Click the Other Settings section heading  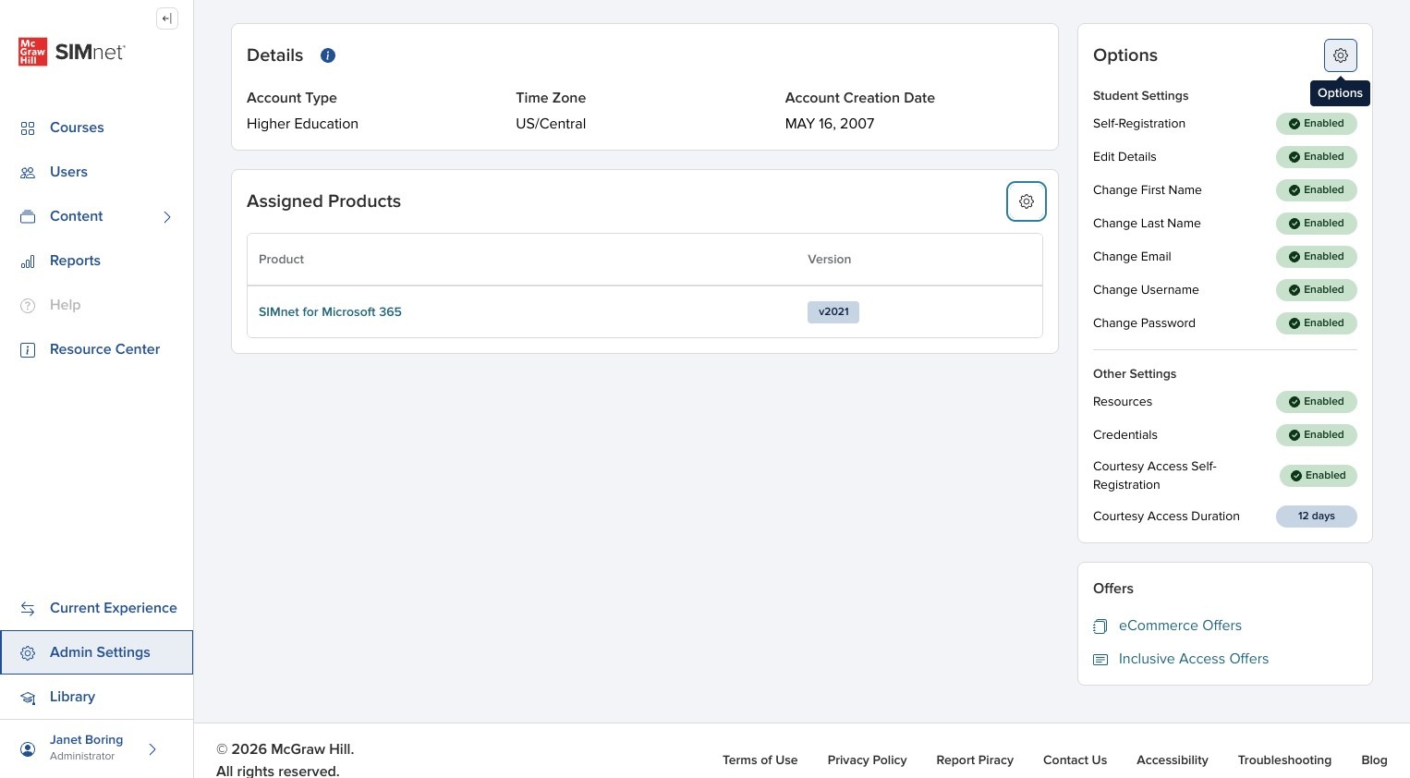tap(1135, 374)
